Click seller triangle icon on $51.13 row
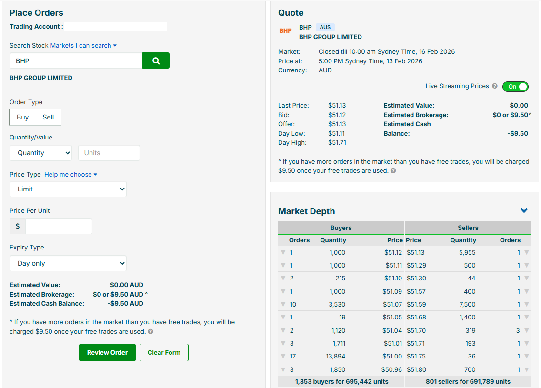This screenshot has width=541, height=388. [x=526, y=253]
